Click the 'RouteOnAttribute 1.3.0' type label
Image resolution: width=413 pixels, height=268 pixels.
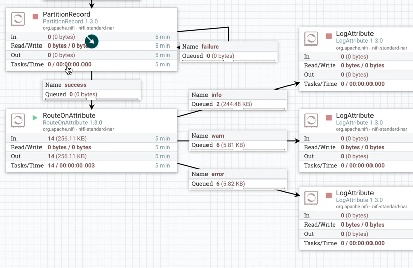pos(72,123)
